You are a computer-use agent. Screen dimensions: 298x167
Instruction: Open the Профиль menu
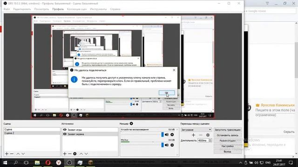point(58,9)
